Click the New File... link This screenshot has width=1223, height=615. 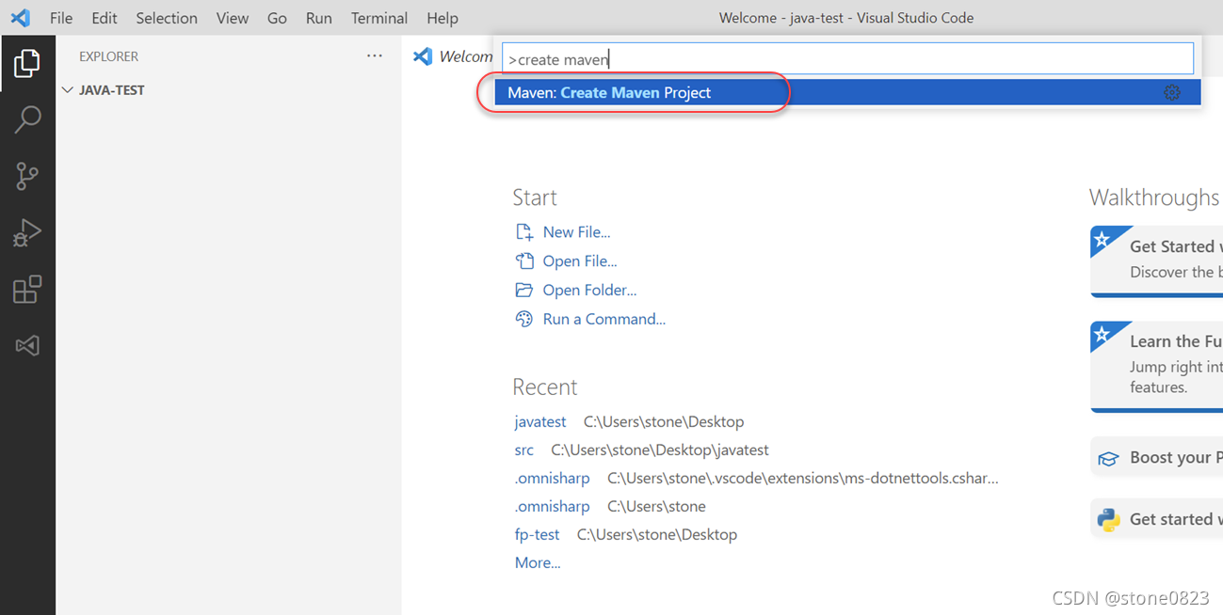576,232
